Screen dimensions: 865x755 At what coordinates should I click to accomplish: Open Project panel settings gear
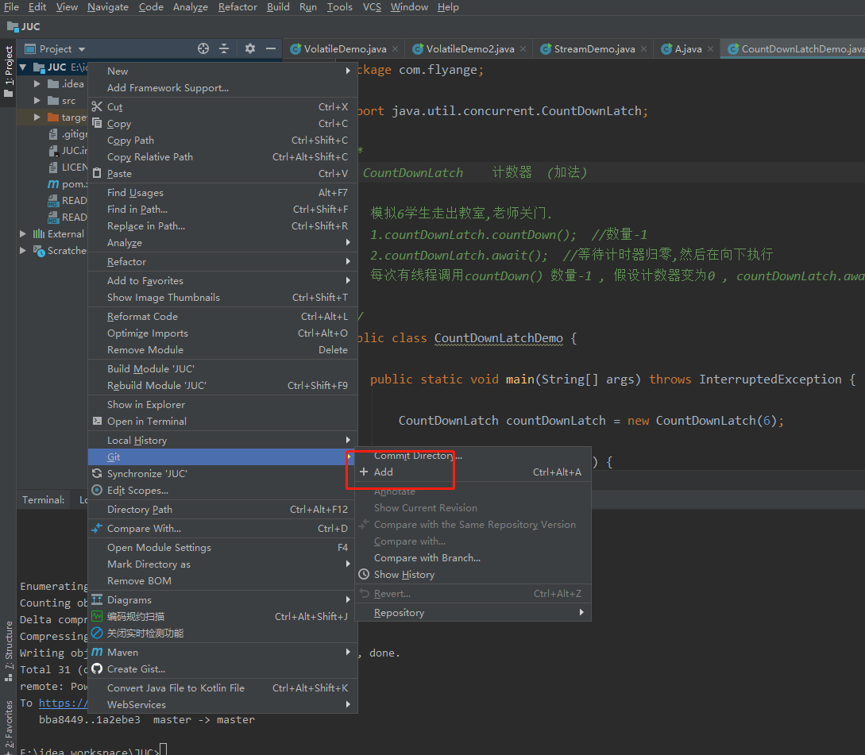point(250,49)
